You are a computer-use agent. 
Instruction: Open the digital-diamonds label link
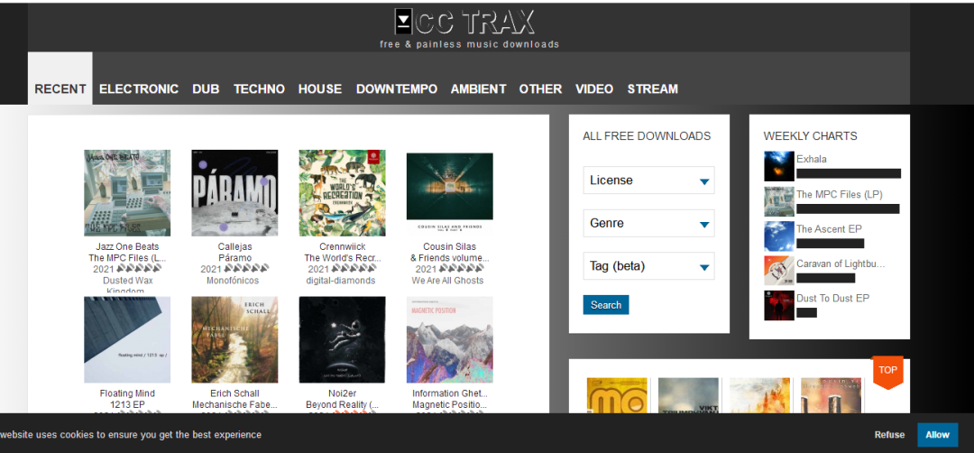click(x=341, y=281)
